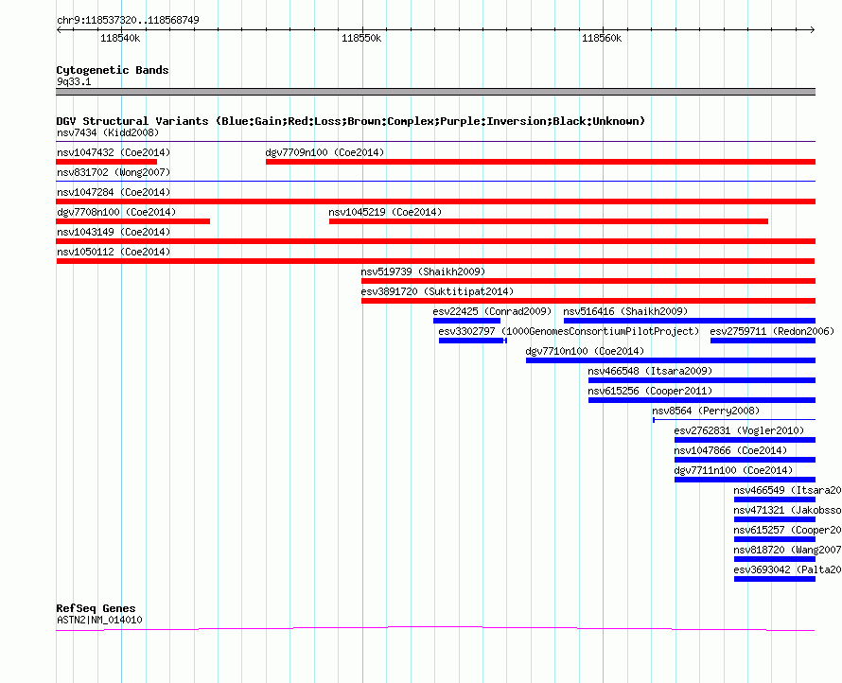
Task: Open esv2762831 (Vogler2010) variant label
Action: point(739,430)
